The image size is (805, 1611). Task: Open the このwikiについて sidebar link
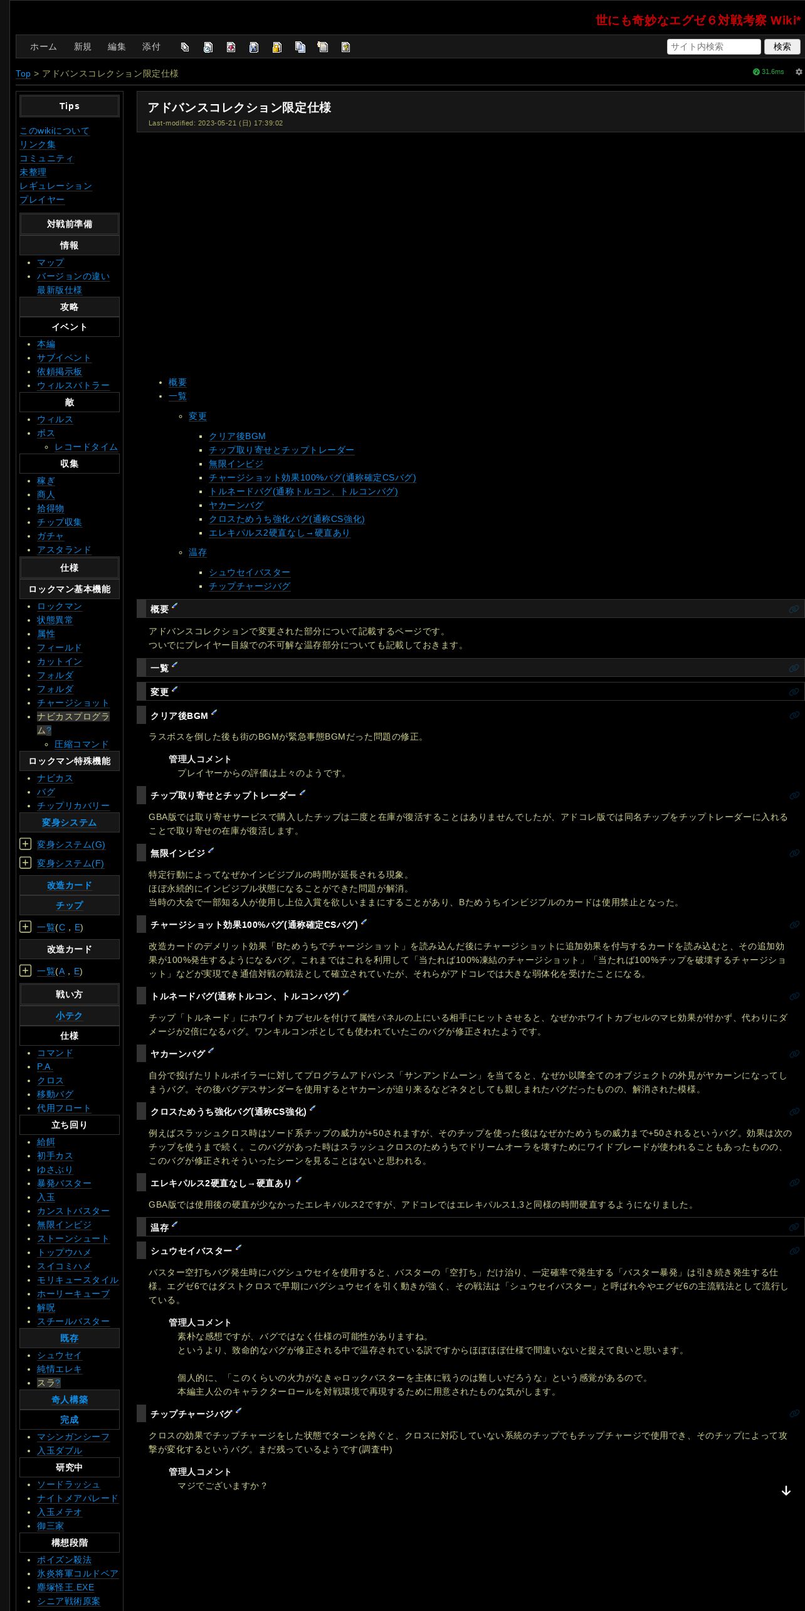pos(55,131)
